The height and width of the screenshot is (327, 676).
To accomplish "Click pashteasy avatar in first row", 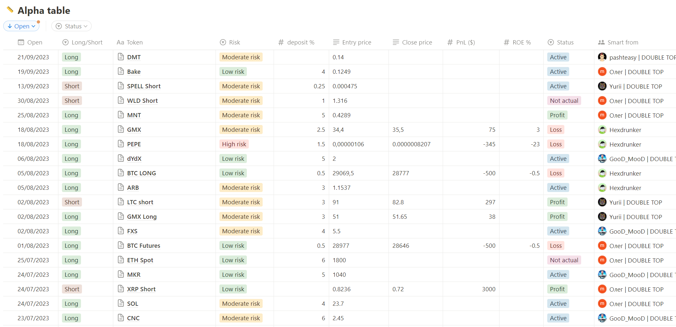I will [602, 57].
